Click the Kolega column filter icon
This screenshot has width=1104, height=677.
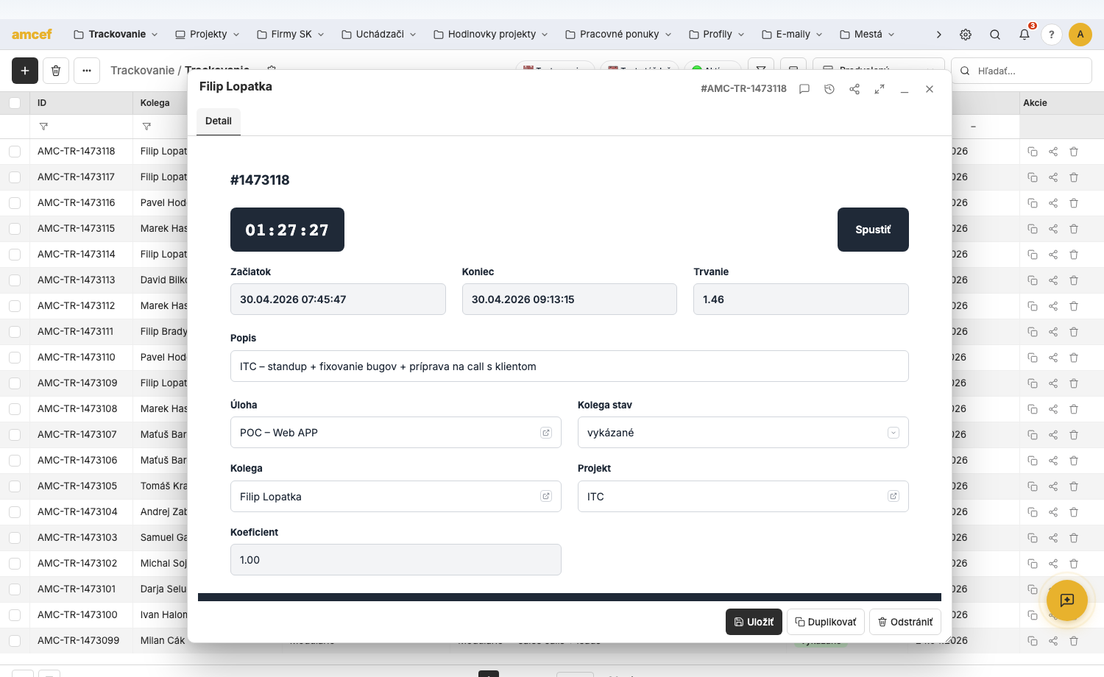tap(146, 127)
